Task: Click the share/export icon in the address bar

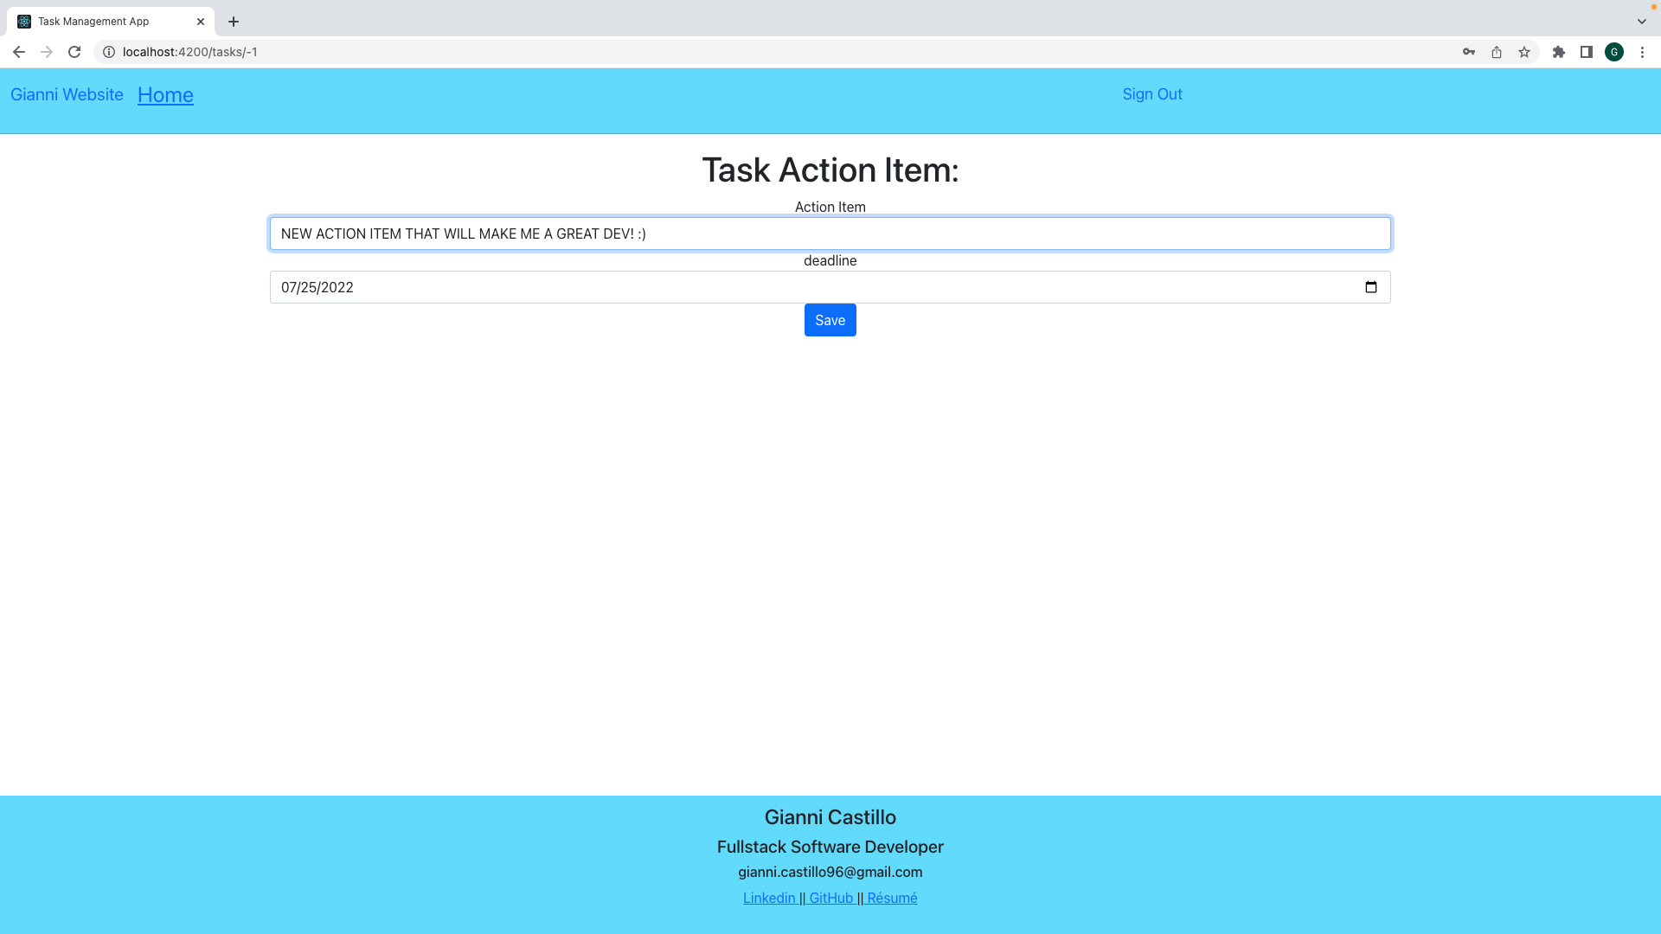Action: pos(1496,52)
